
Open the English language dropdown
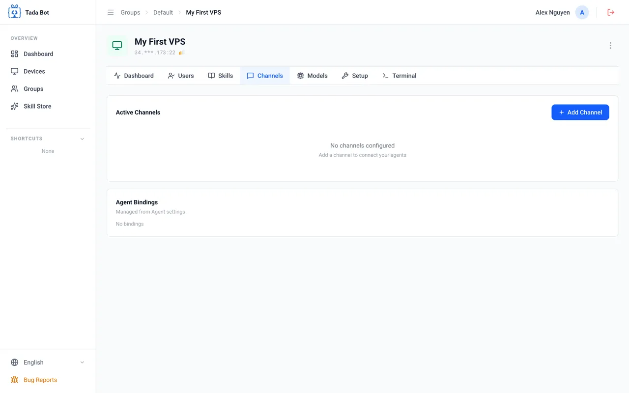pos(48,363)
